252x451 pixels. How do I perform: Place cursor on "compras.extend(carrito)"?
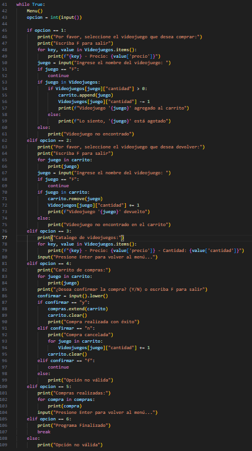pyautogui.click(x=78, y=309)
